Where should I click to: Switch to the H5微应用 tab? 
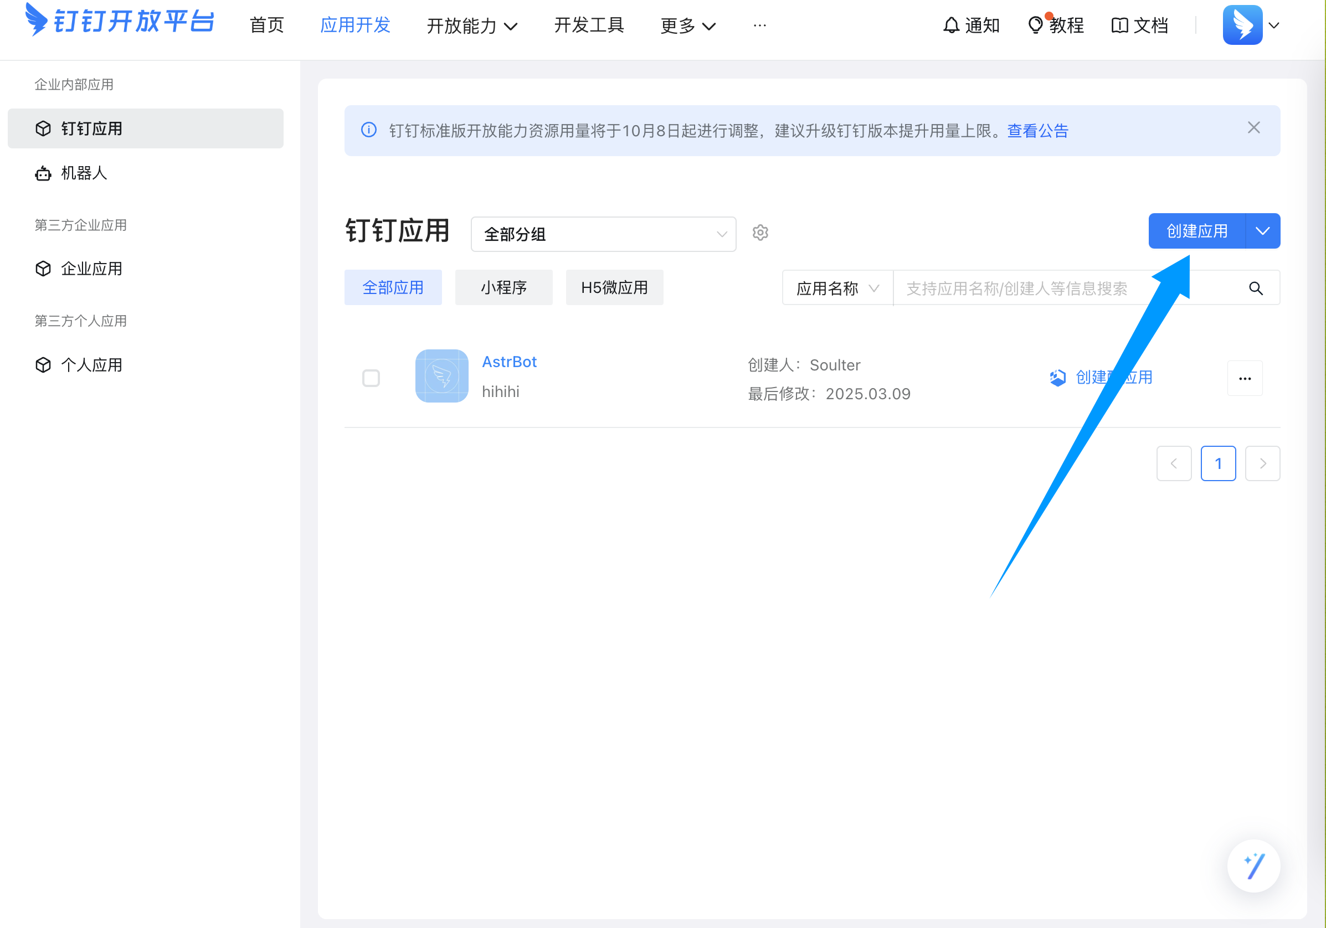pyautogui.click(x=614, y=287)
